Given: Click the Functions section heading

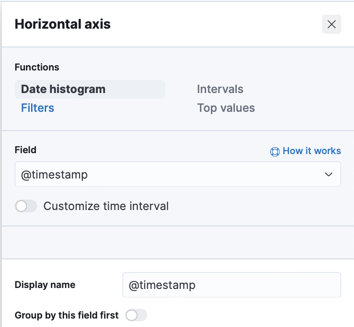Looking at the screenshot, I should 37,67.
